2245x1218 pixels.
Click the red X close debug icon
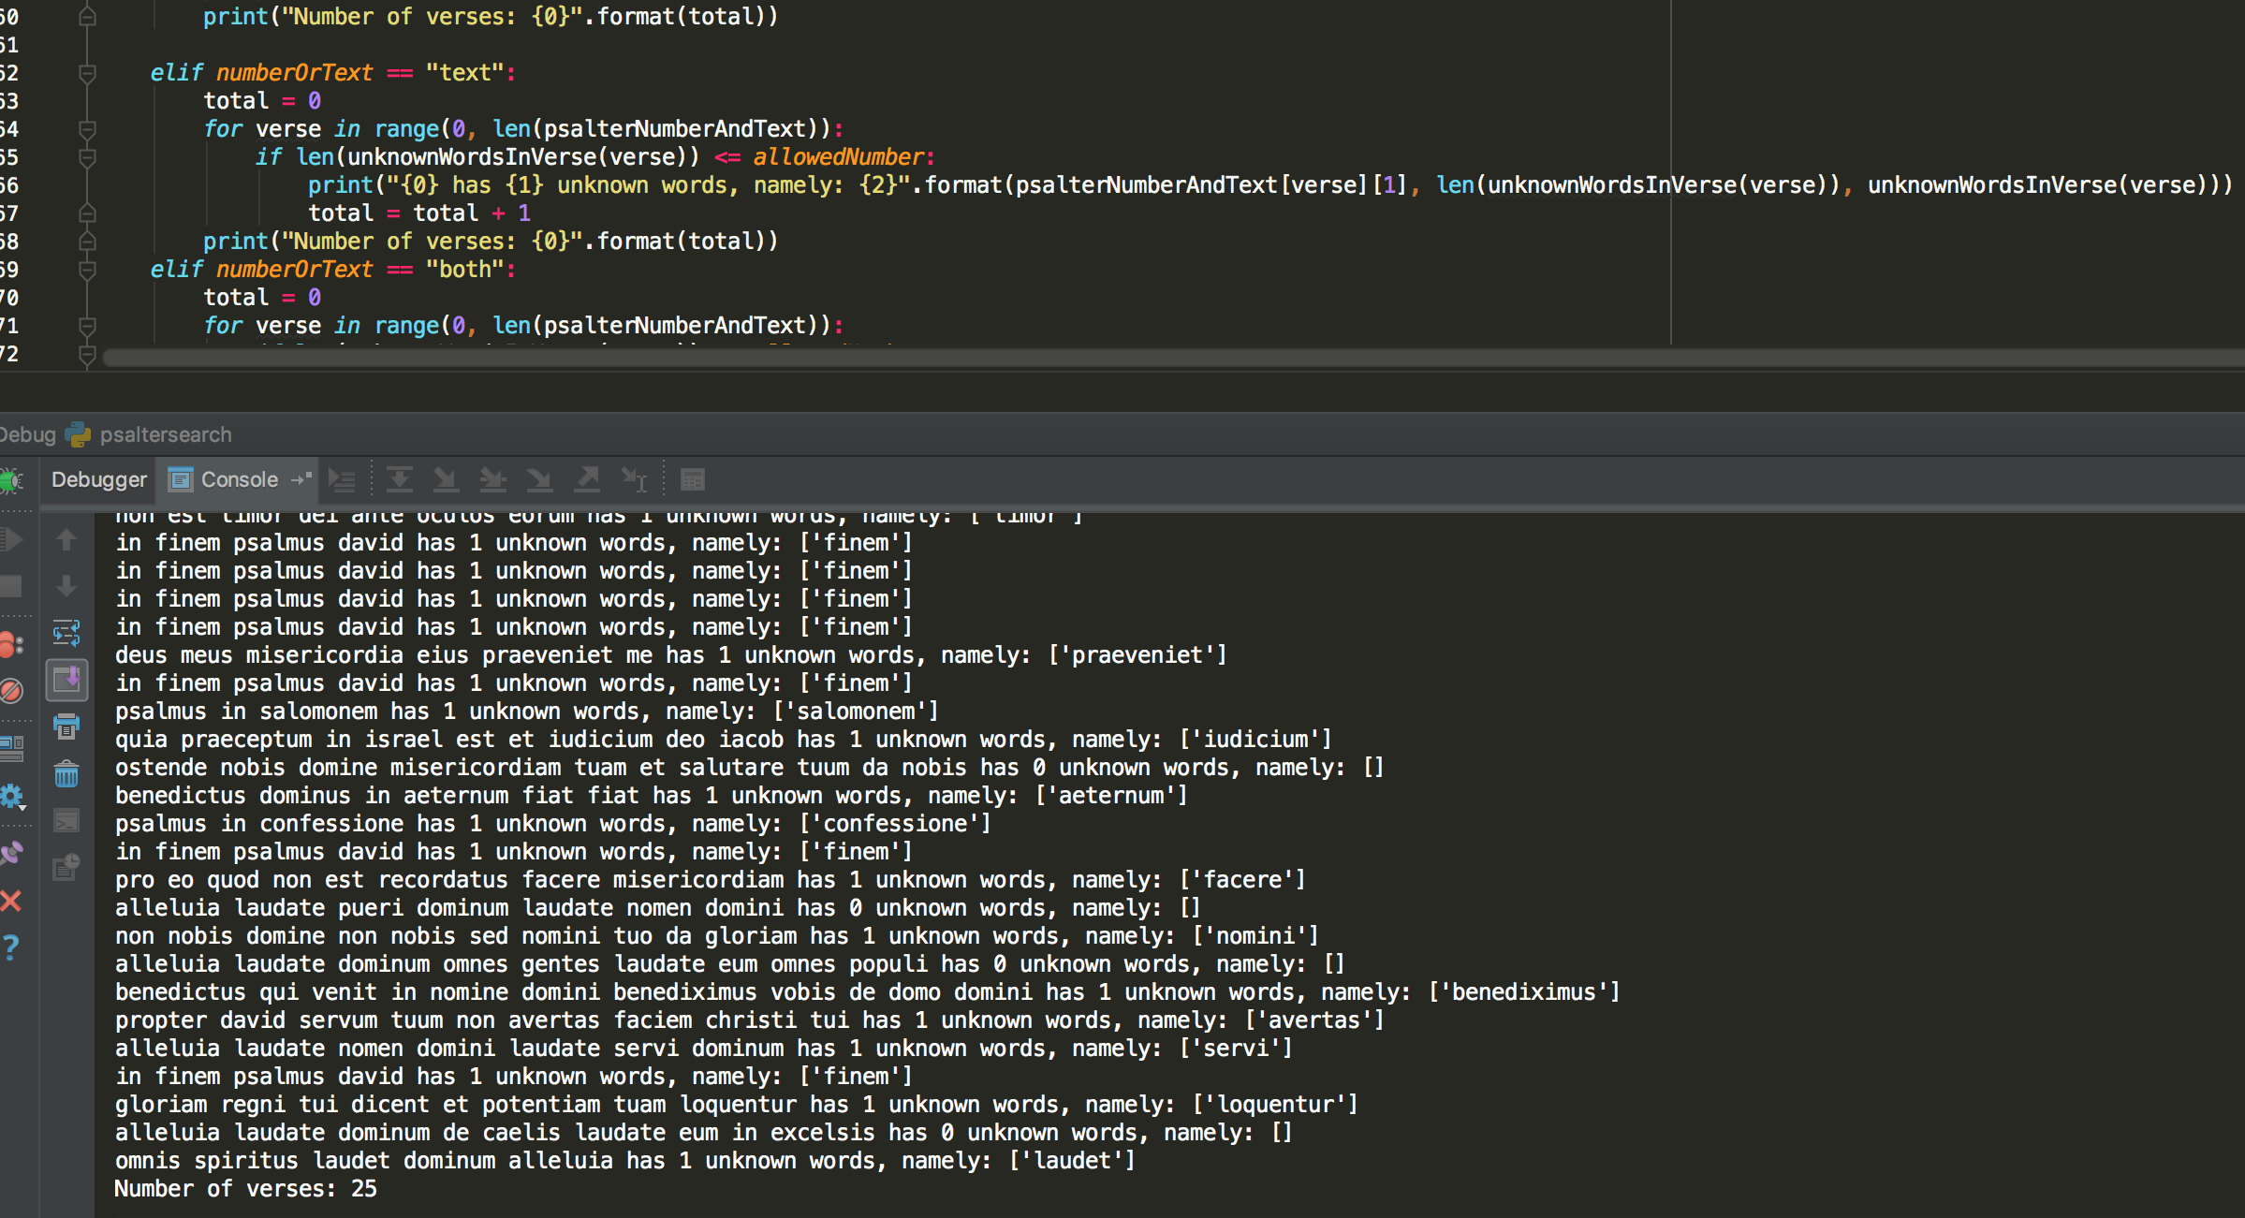coord(11,901)
